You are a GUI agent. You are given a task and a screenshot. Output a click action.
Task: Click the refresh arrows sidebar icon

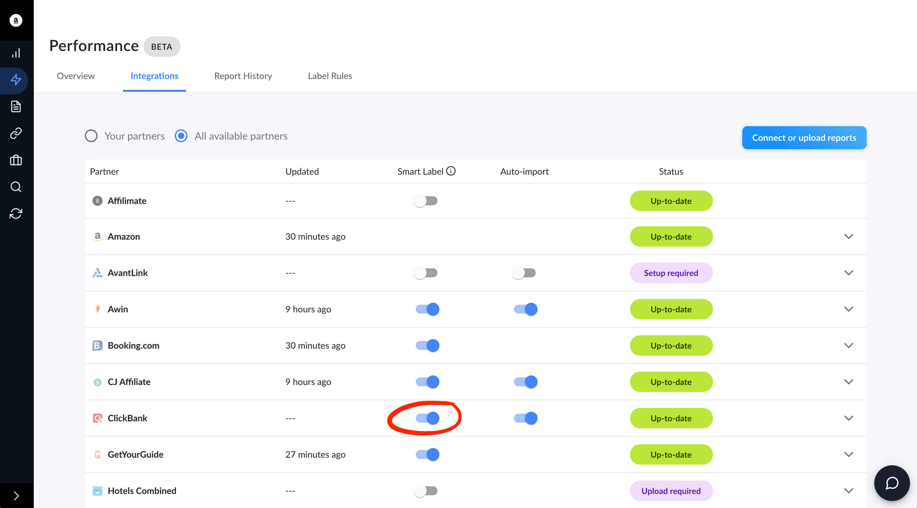point(16,214)
